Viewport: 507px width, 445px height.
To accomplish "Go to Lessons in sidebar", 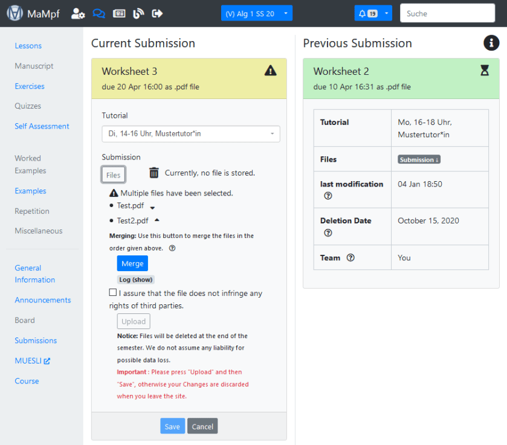I will tap(28, 46).
